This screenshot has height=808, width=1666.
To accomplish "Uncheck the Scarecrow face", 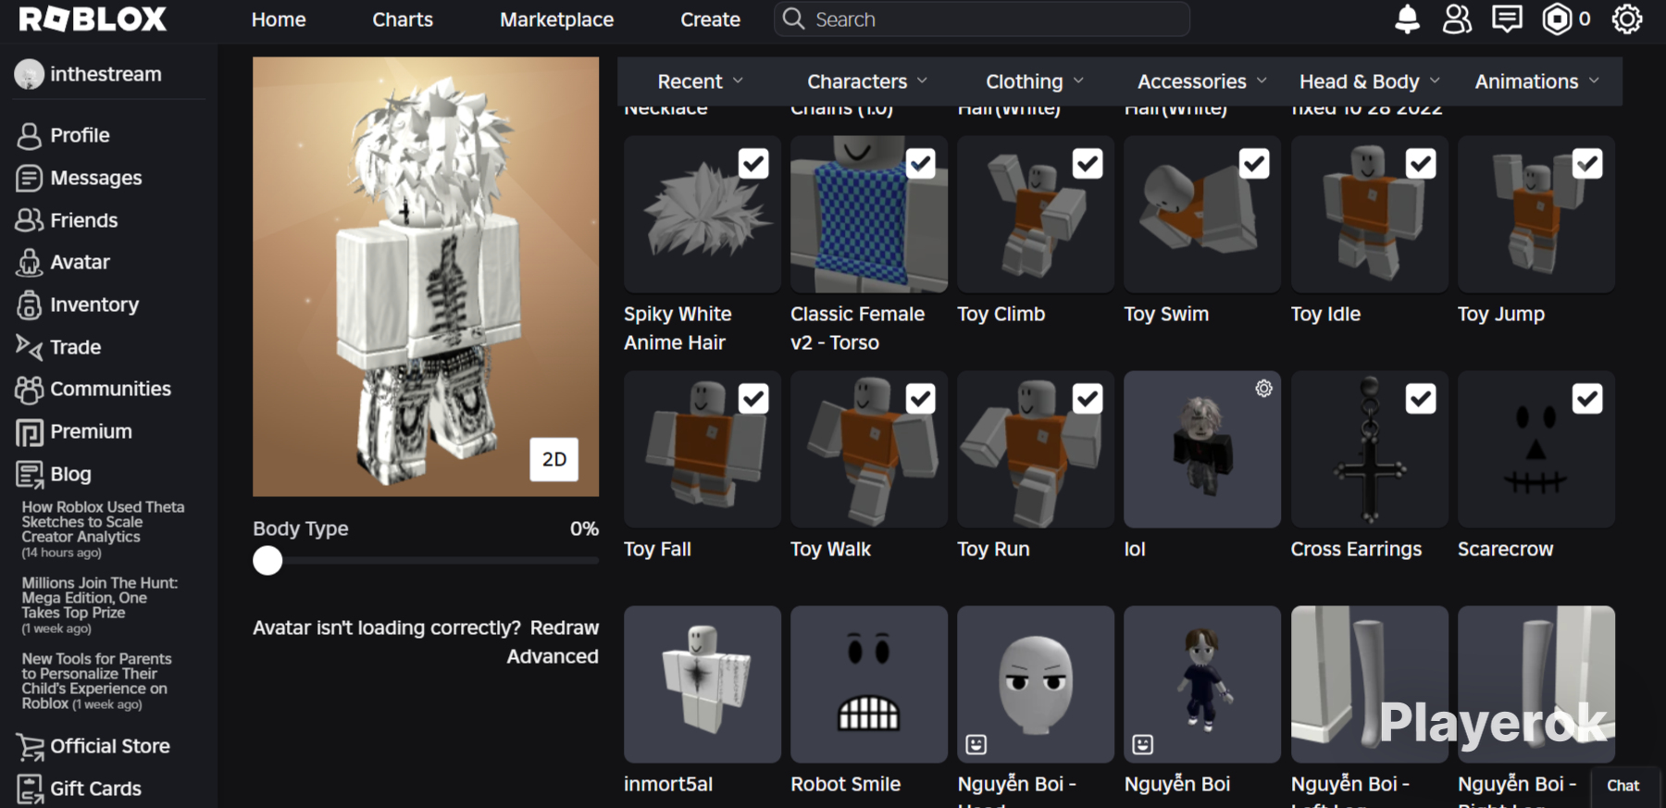I will pyautogui.click(x=1587, y=399).
